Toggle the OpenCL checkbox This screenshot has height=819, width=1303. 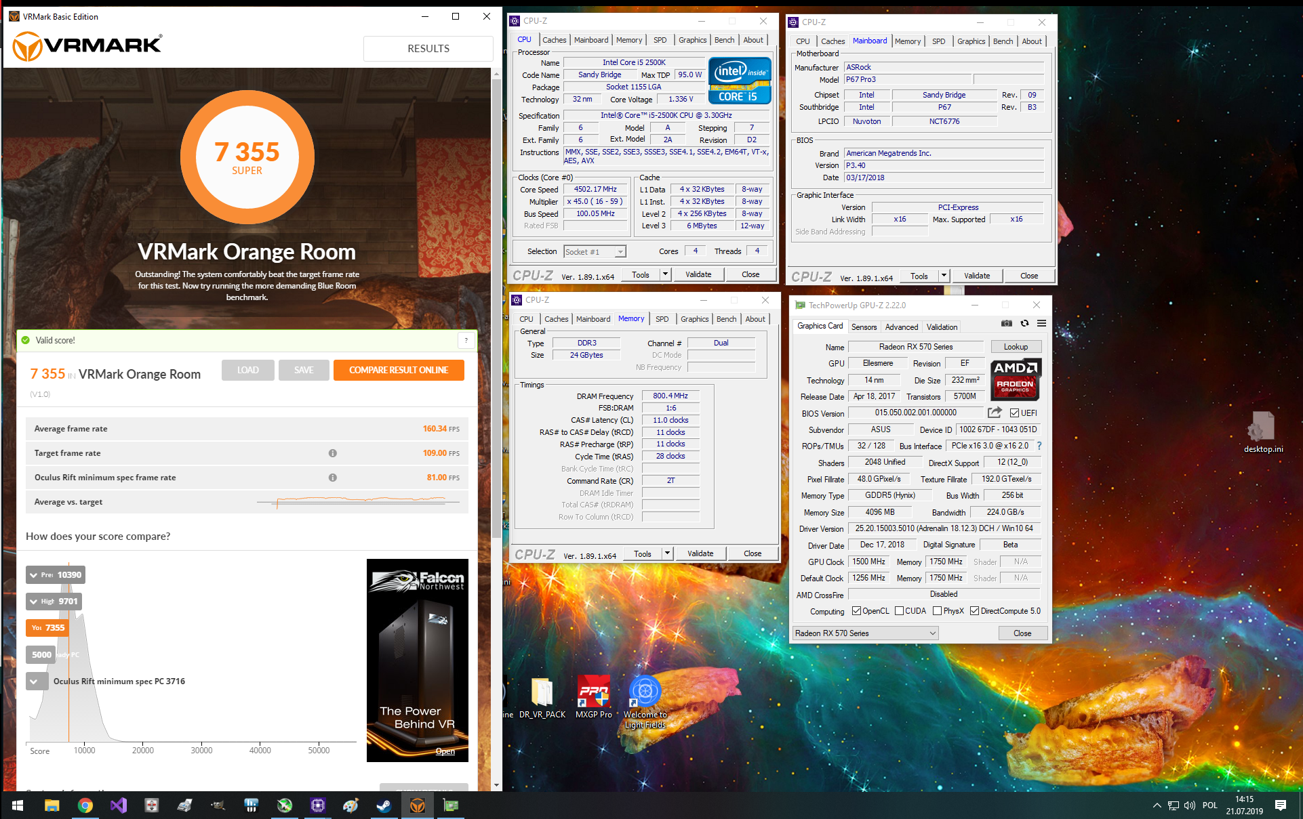pos(856,611)
